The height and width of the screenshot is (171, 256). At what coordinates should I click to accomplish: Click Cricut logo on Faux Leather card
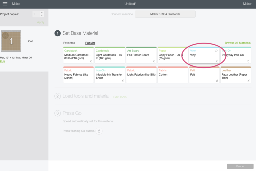tap(248, 81)
